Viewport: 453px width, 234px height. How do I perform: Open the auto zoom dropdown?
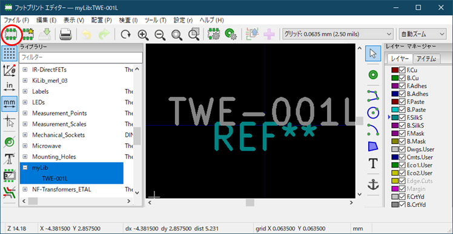tap(422, 34)
